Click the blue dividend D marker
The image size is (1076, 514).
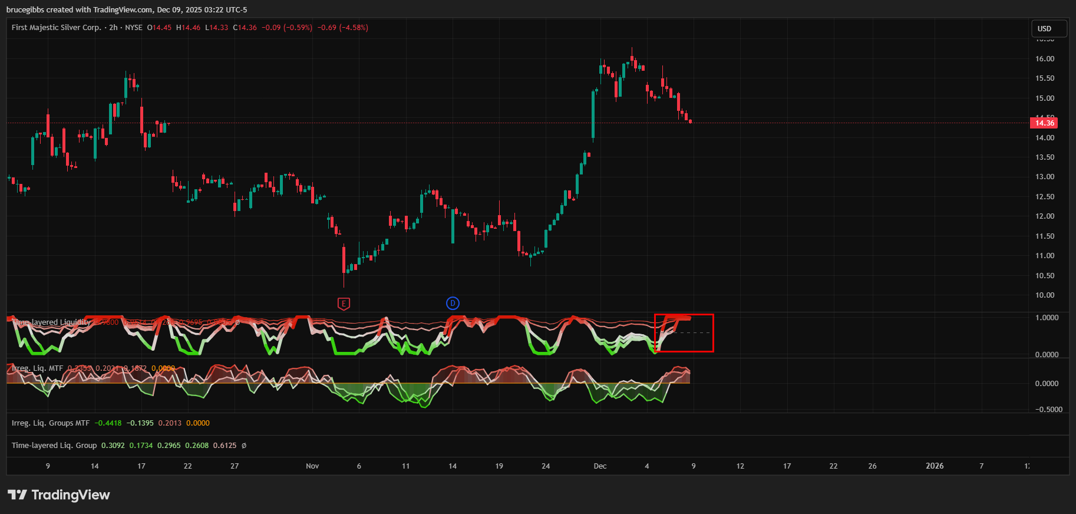[x=453, y=303]
